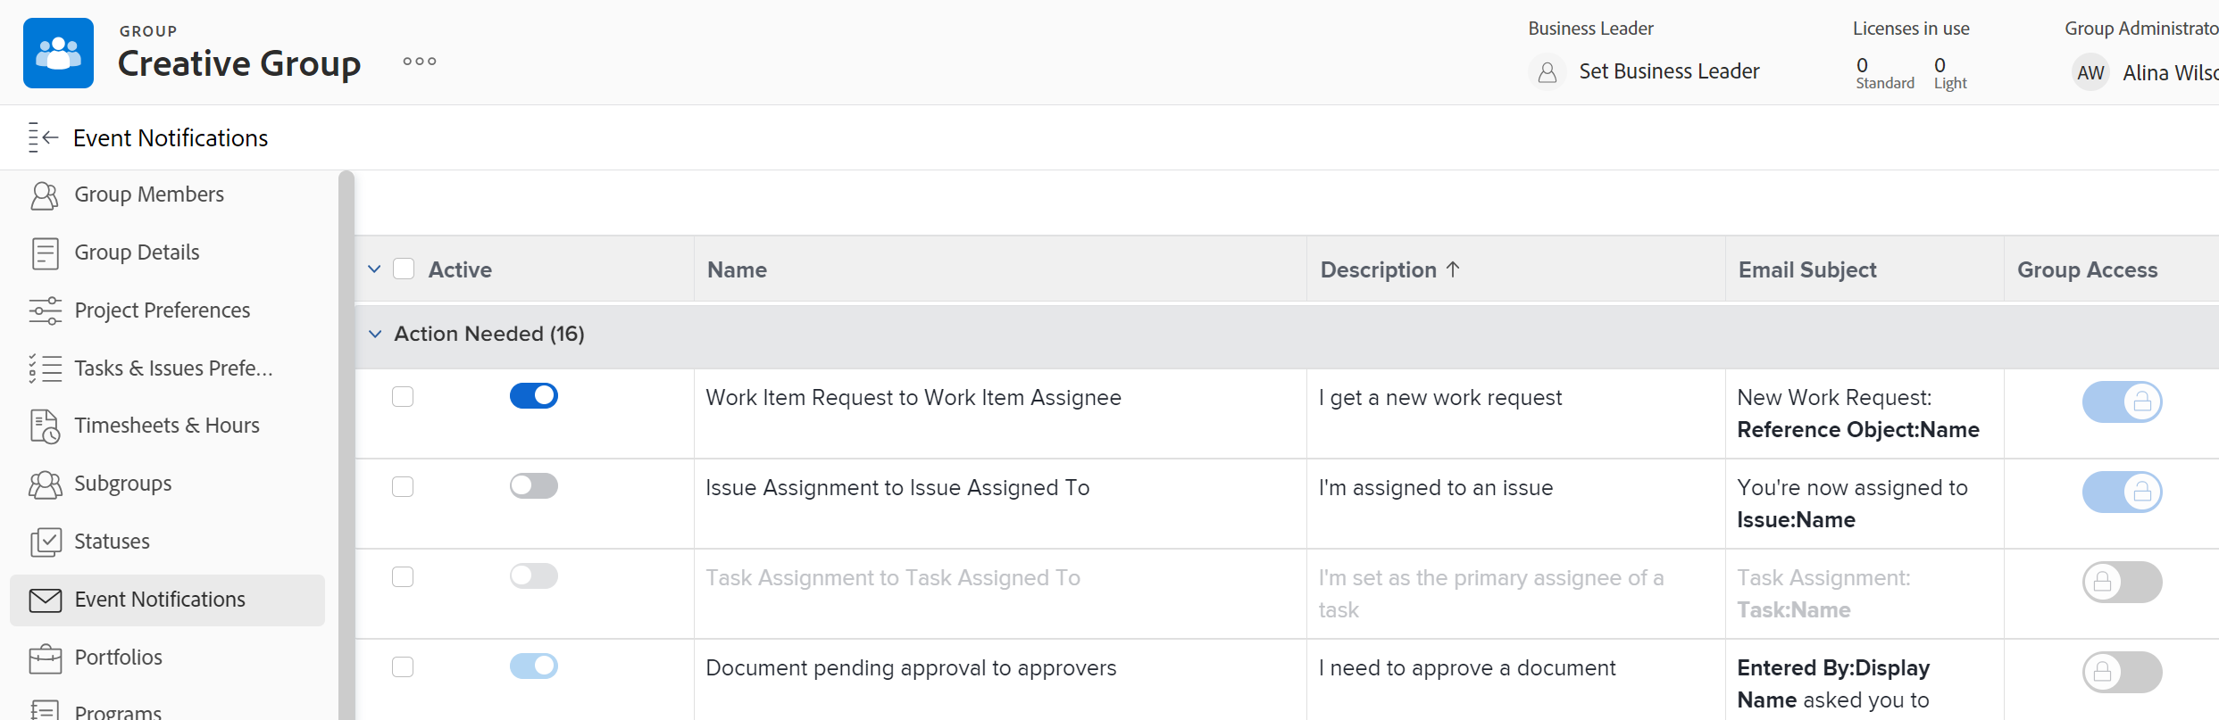Click the AW avatar icon
The width and height of the screenshot is (2219, 720).
point(2090,73)
